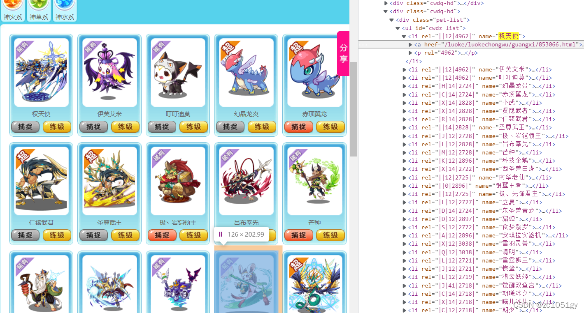
Task: Click the webpage vertical scrollbar thumb
Action: [x=354, y=109]
